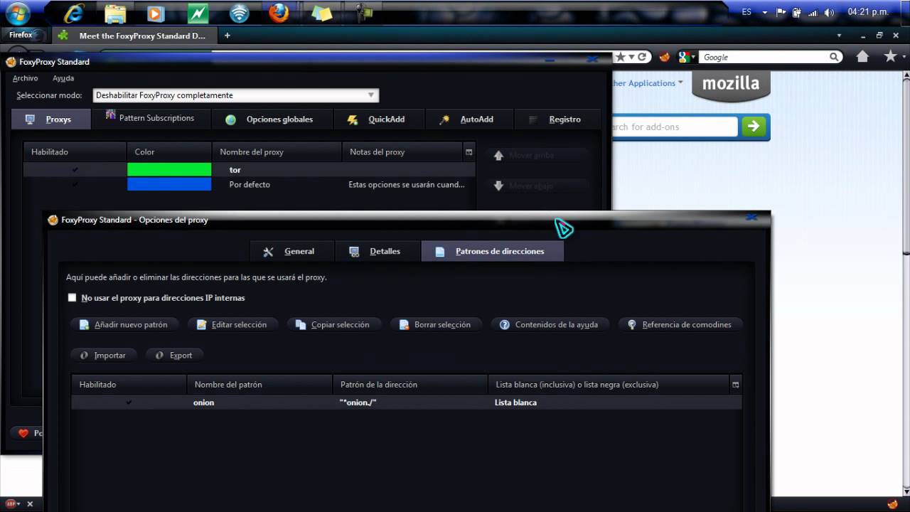Toggle the enabled checkmark for Por defecto
Image resolution: width=910 pixels, height=512 pixels.
click(75, 184)
